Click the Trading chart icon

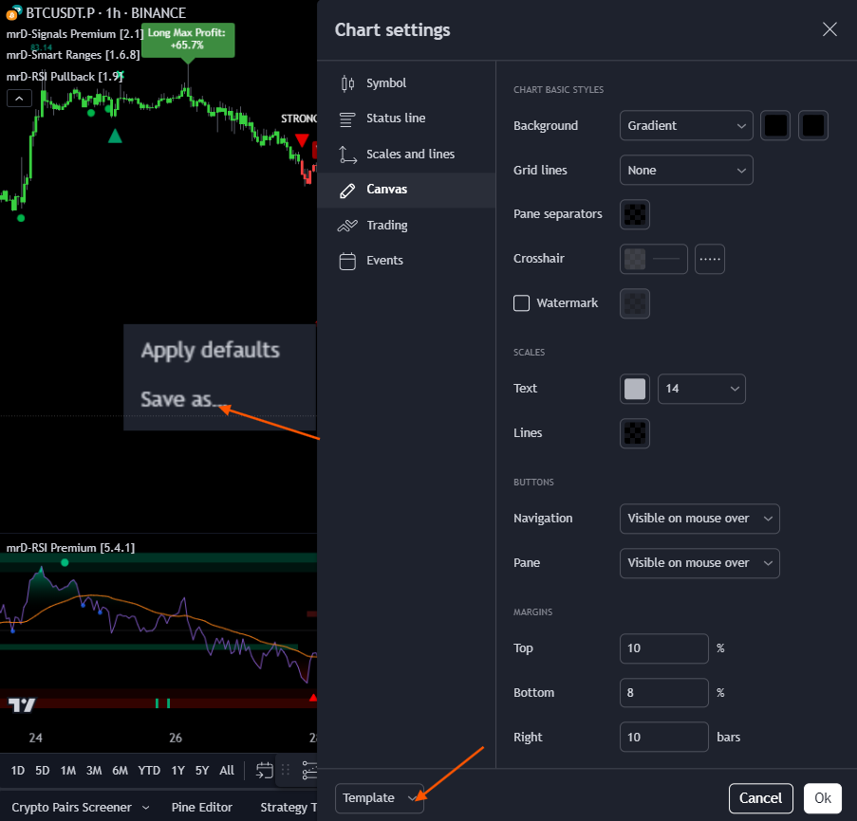[347, 226]
